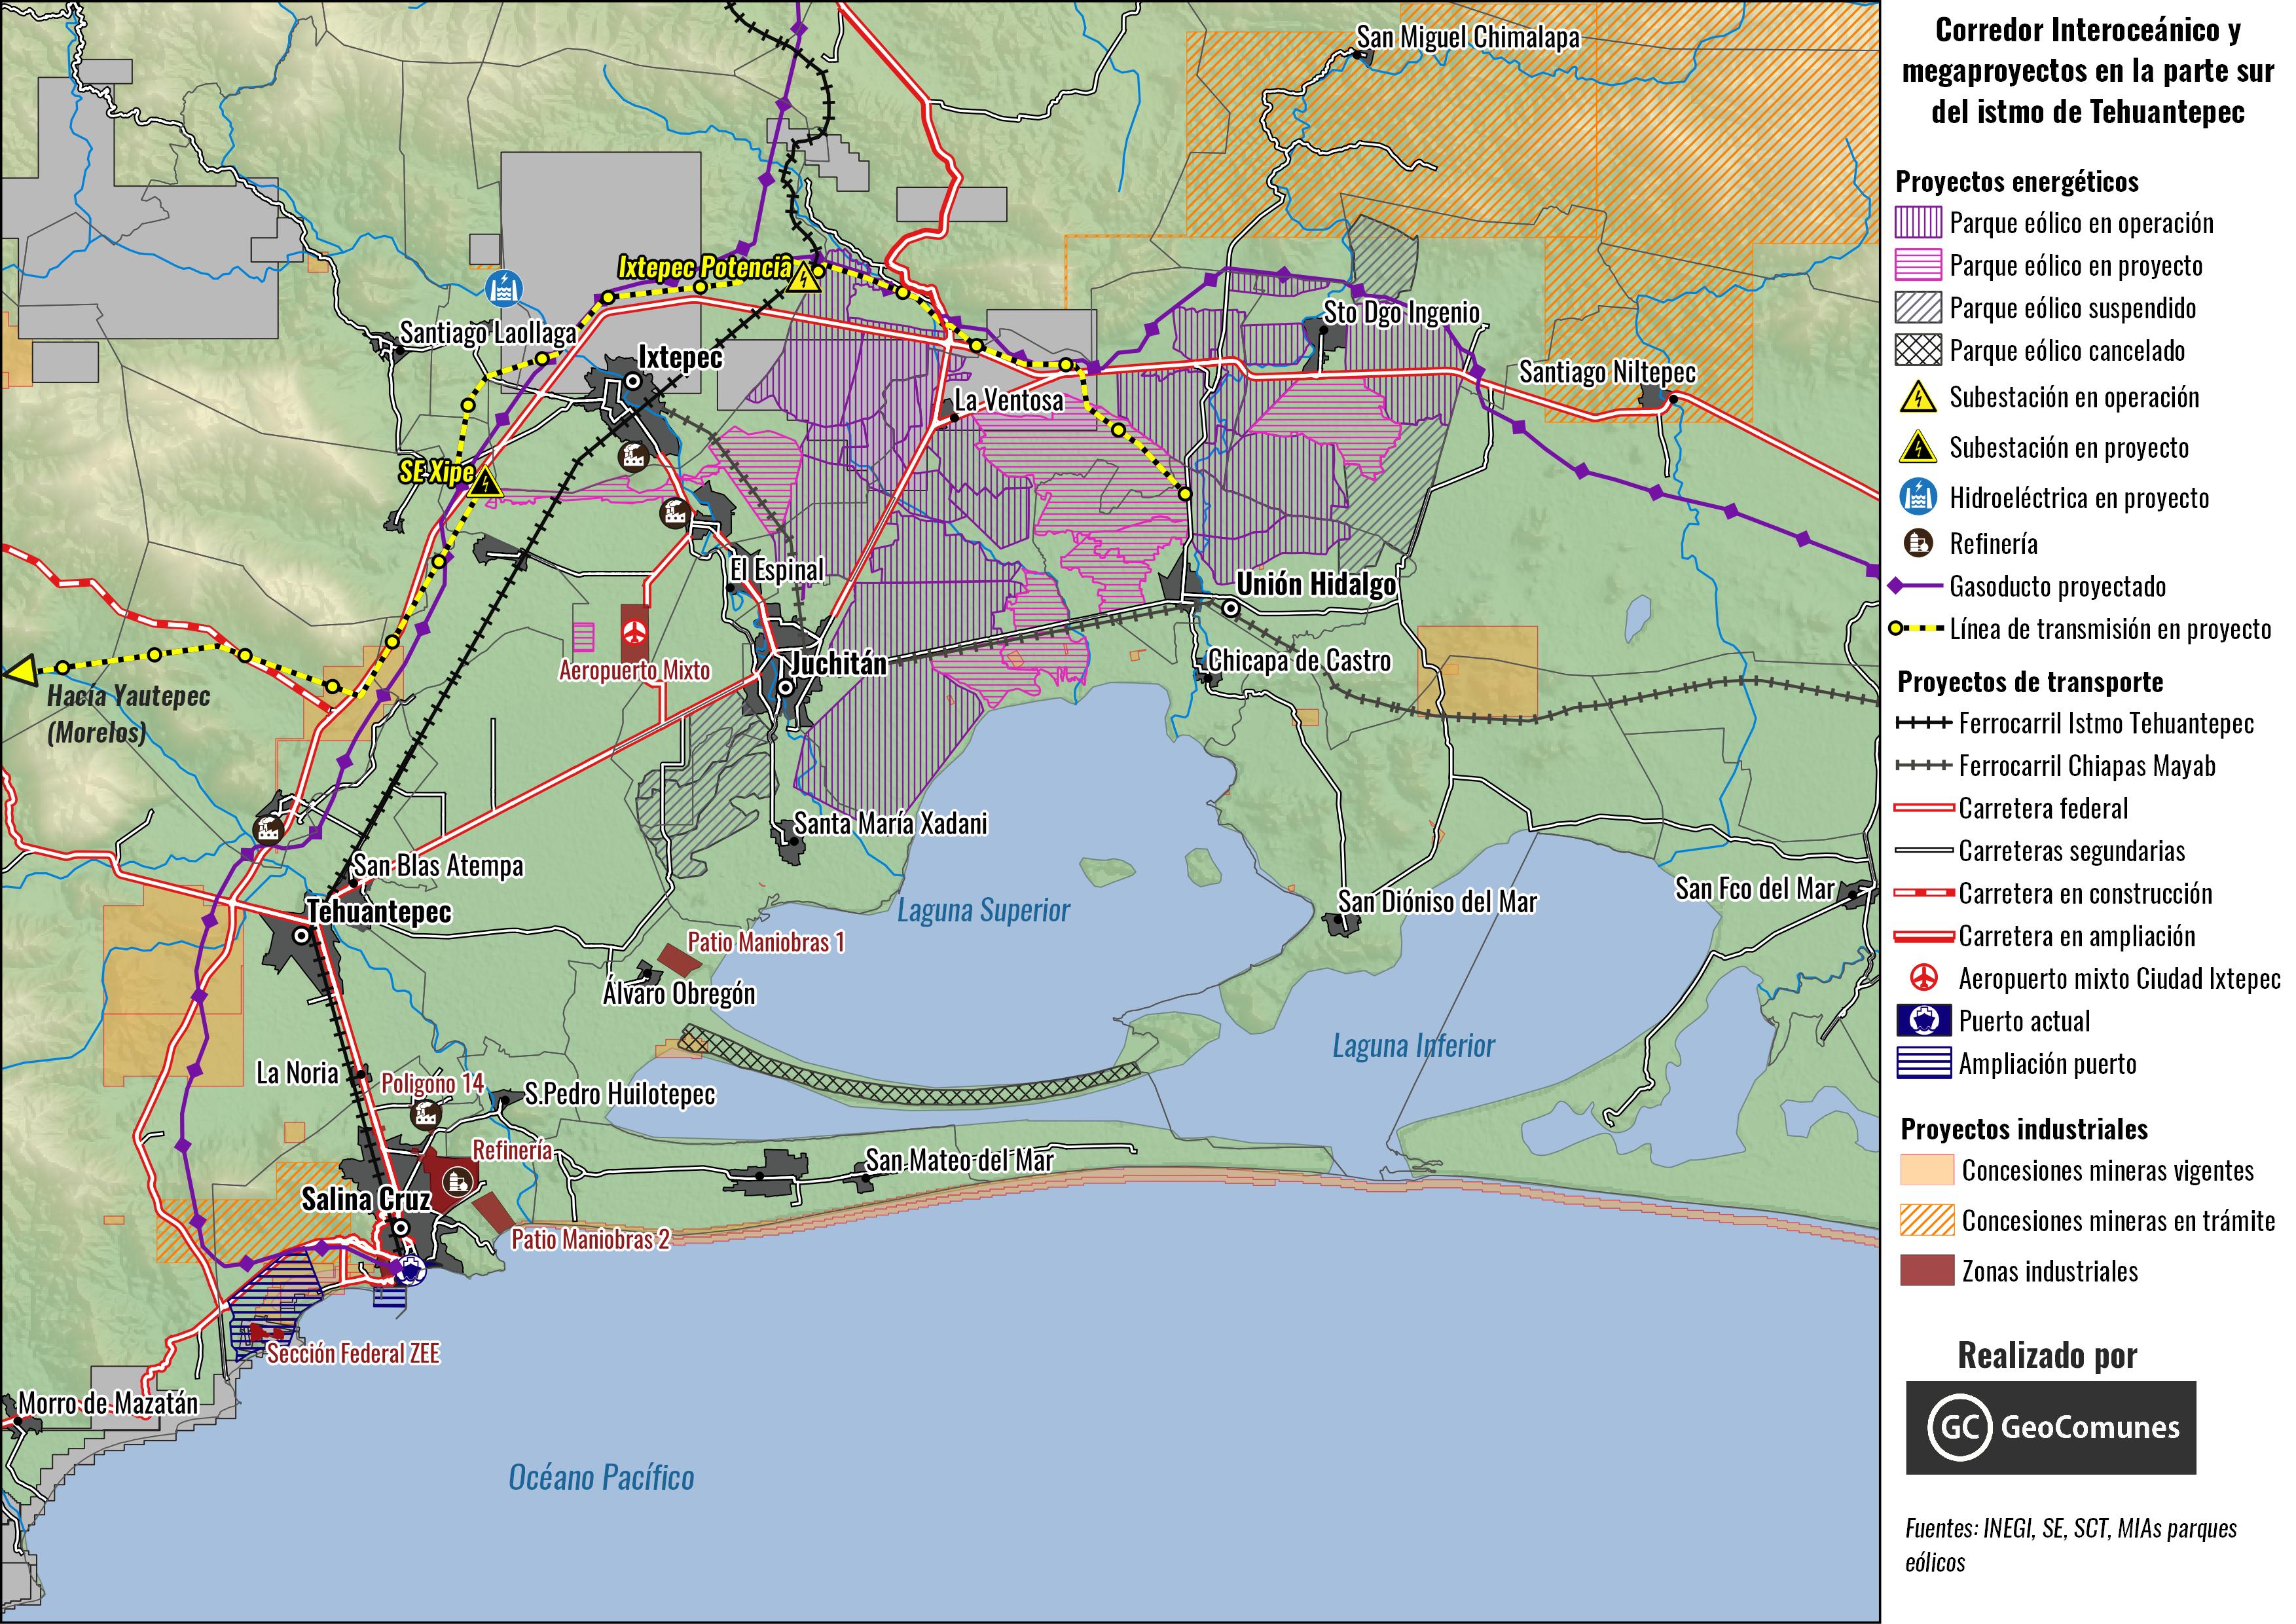The image size is (2296, 1624).
Task: Click the hydroelectric project icon near Santiago Laollaga
Action: pos(503,289)
